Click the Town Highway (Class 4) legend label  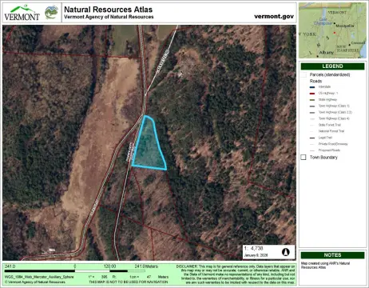point(334,118)
